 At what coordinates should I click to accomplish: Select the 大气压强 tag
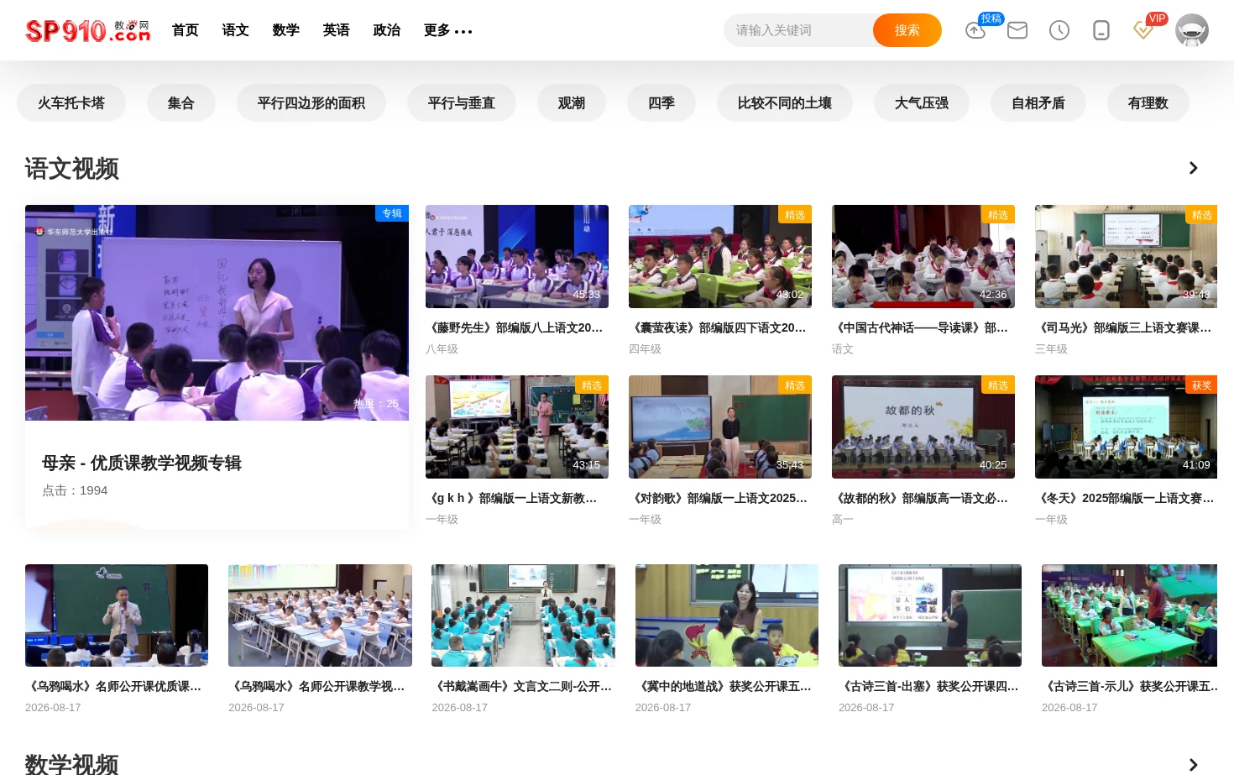tap(922, 102)
